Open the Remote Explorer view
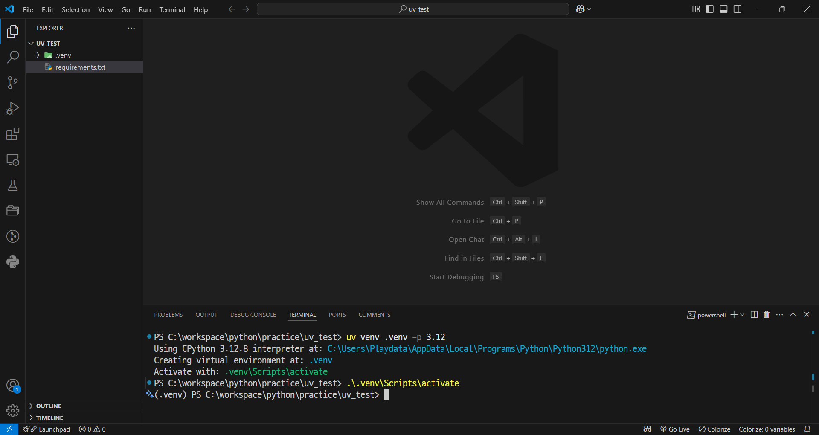819x435 pixels. tap(13, 160)
